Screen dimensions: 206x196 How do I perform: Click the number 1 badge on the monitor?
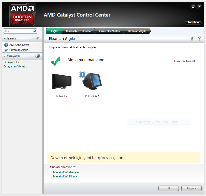click(x=82, y=75)
